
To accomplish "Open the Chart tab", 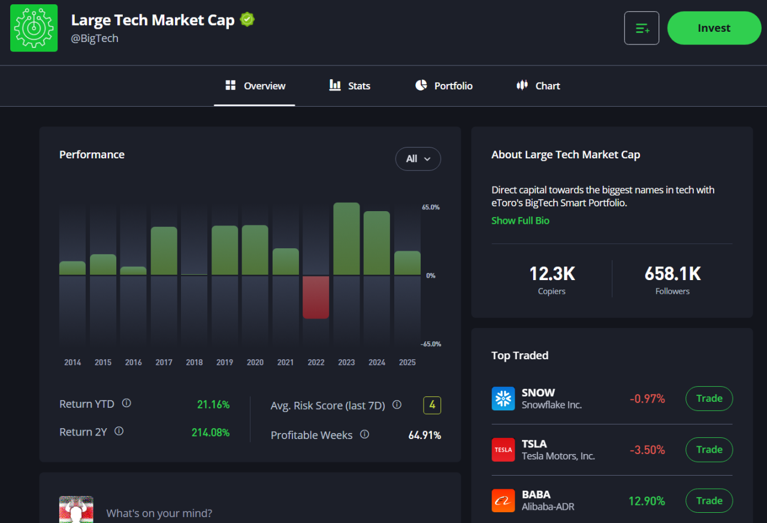I will [538, 86].
